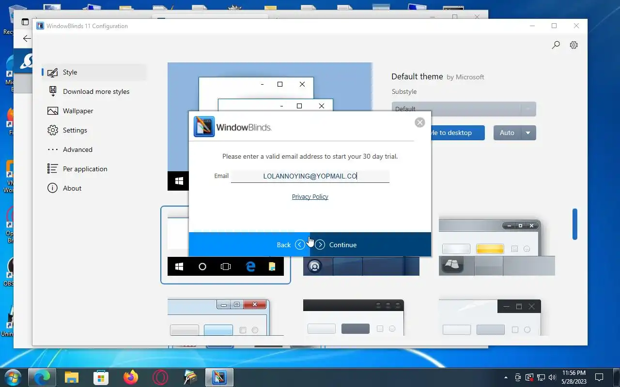620x387 pixels.
Task: Show hidden system tray icons
Action: 506,377
